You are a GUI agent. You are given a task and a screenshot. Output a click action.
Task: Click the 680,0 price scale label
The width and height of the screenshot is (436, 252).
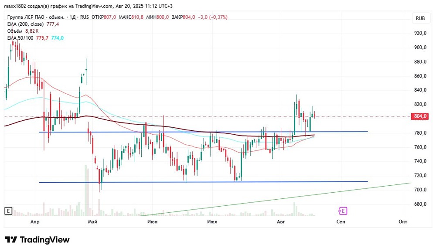[x=420, y=204]
